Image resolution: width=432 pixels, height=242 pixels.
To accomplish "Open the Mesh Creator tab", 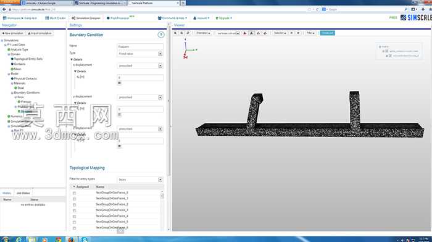I will [56, 18].
